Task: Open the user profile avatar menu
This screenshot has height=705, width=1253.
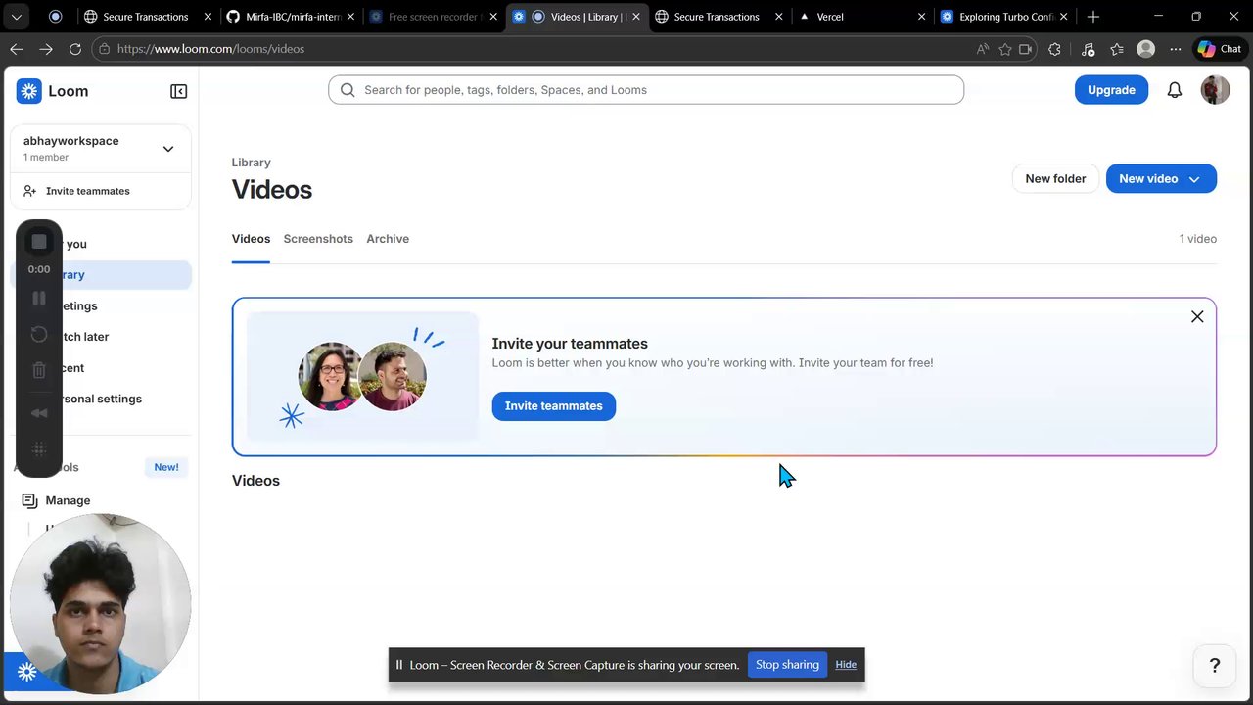Action: click(x=1215, y=90)
